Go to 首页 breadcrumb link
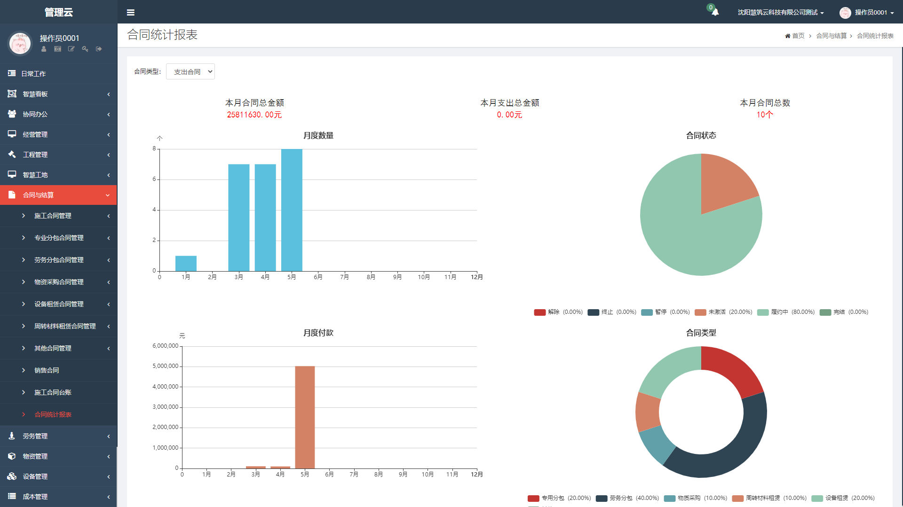903x507 pixels. pos(798,36)
